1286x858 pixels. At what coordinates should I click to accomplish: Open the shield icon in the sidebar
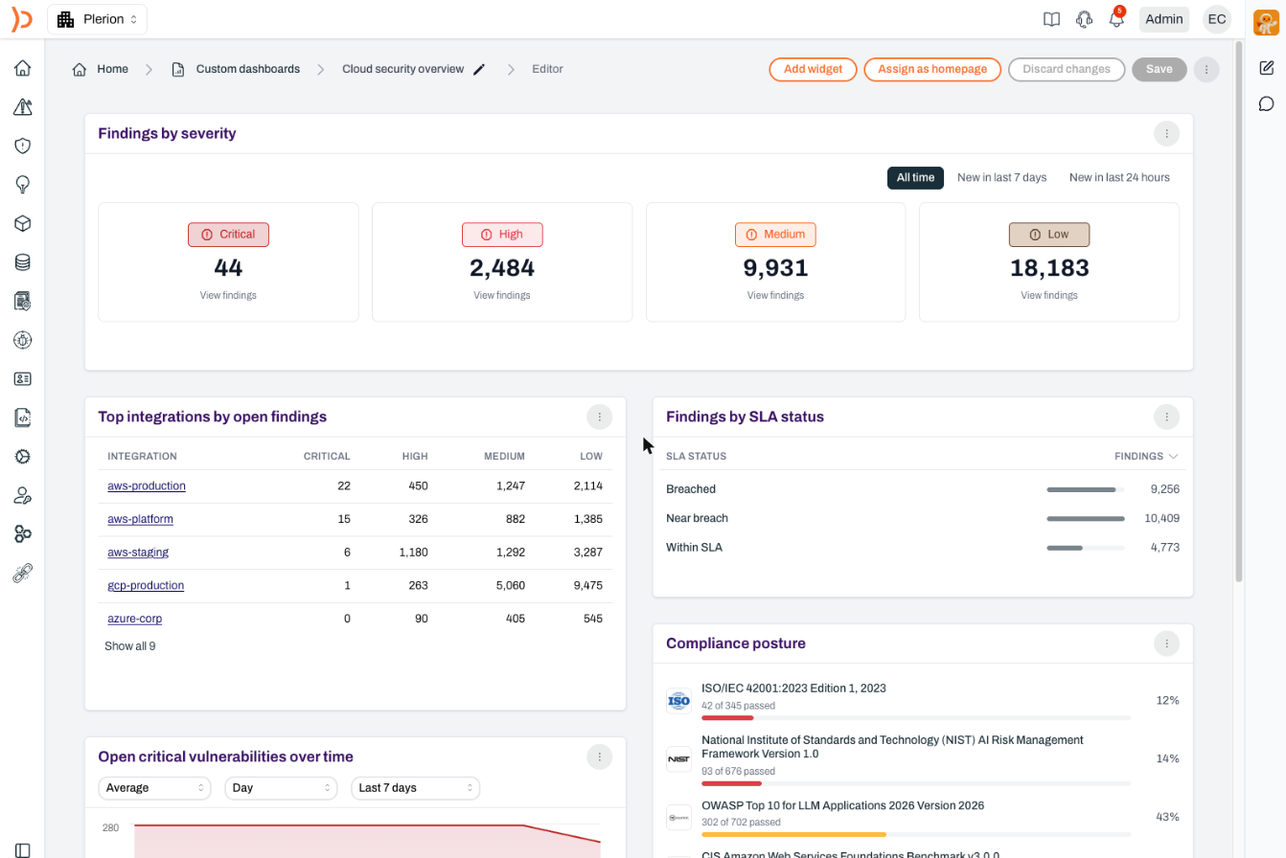pos(22,146)
